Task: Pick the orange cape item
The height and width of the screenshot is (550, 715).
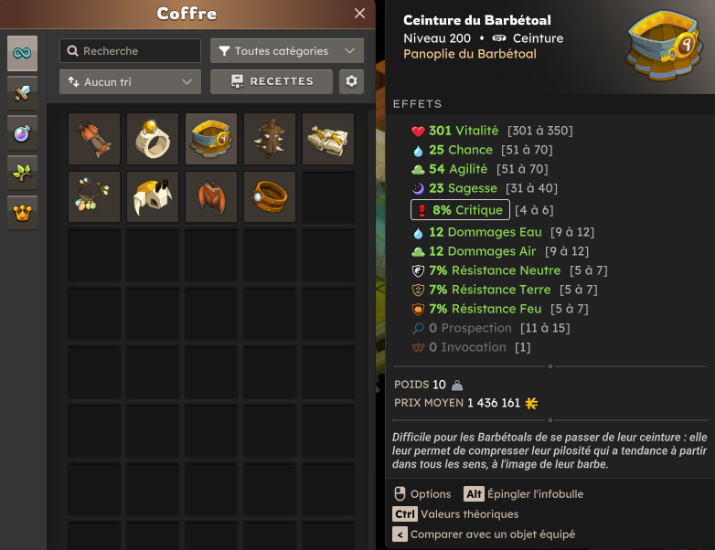Action: (x=211, y=196)
